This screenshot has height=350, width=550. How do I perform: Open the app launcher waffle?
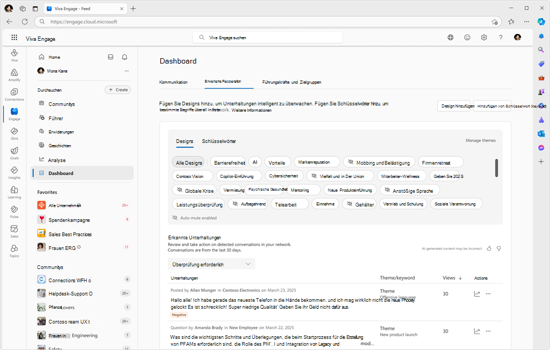point(14,37)
